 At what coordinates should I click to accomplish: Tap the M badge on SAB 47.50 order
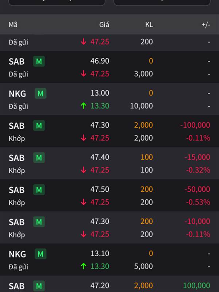point(39,190)
